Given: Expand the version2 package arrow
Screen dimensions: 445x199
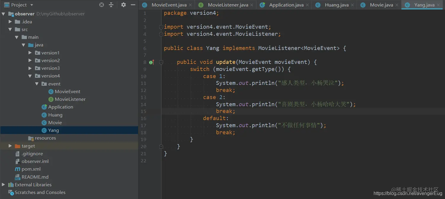Looking at the screenshot, I should (x=30, y=60).
